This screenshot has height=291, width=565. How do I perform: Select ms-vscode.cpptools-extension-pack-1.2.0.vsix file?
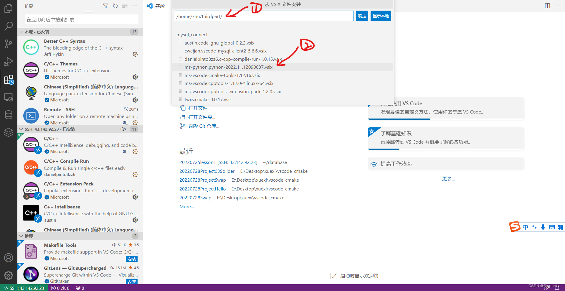pyautogui.click(x=282, y=92)
